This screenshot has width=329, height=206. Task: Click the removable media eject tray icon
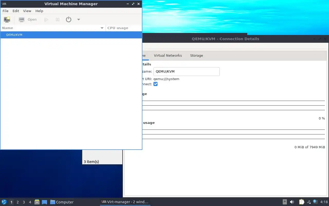pyautogui.click(x=285, y=202)
